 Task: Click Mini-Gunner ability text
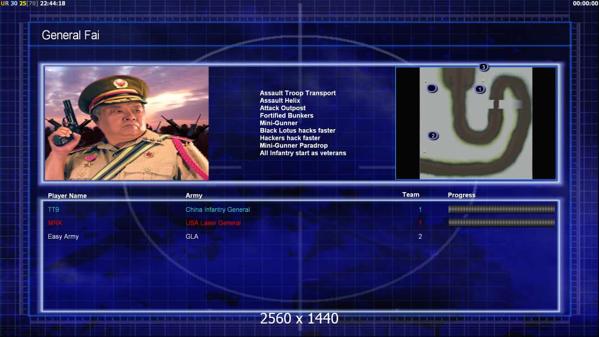tap(279, 123)
